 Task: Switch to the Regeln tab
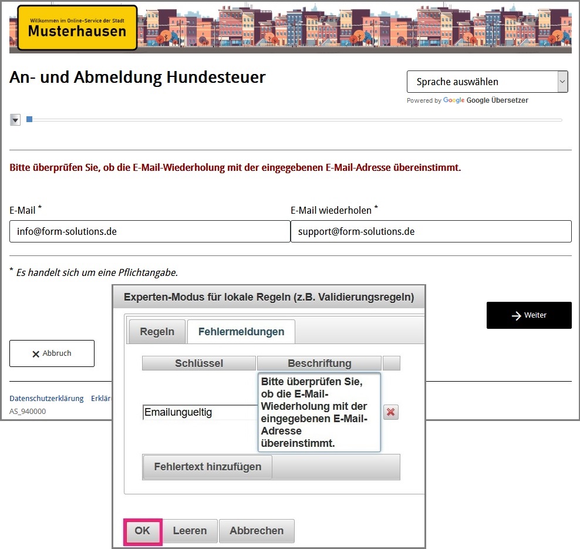pyautogui.click(x=157, y=332)
